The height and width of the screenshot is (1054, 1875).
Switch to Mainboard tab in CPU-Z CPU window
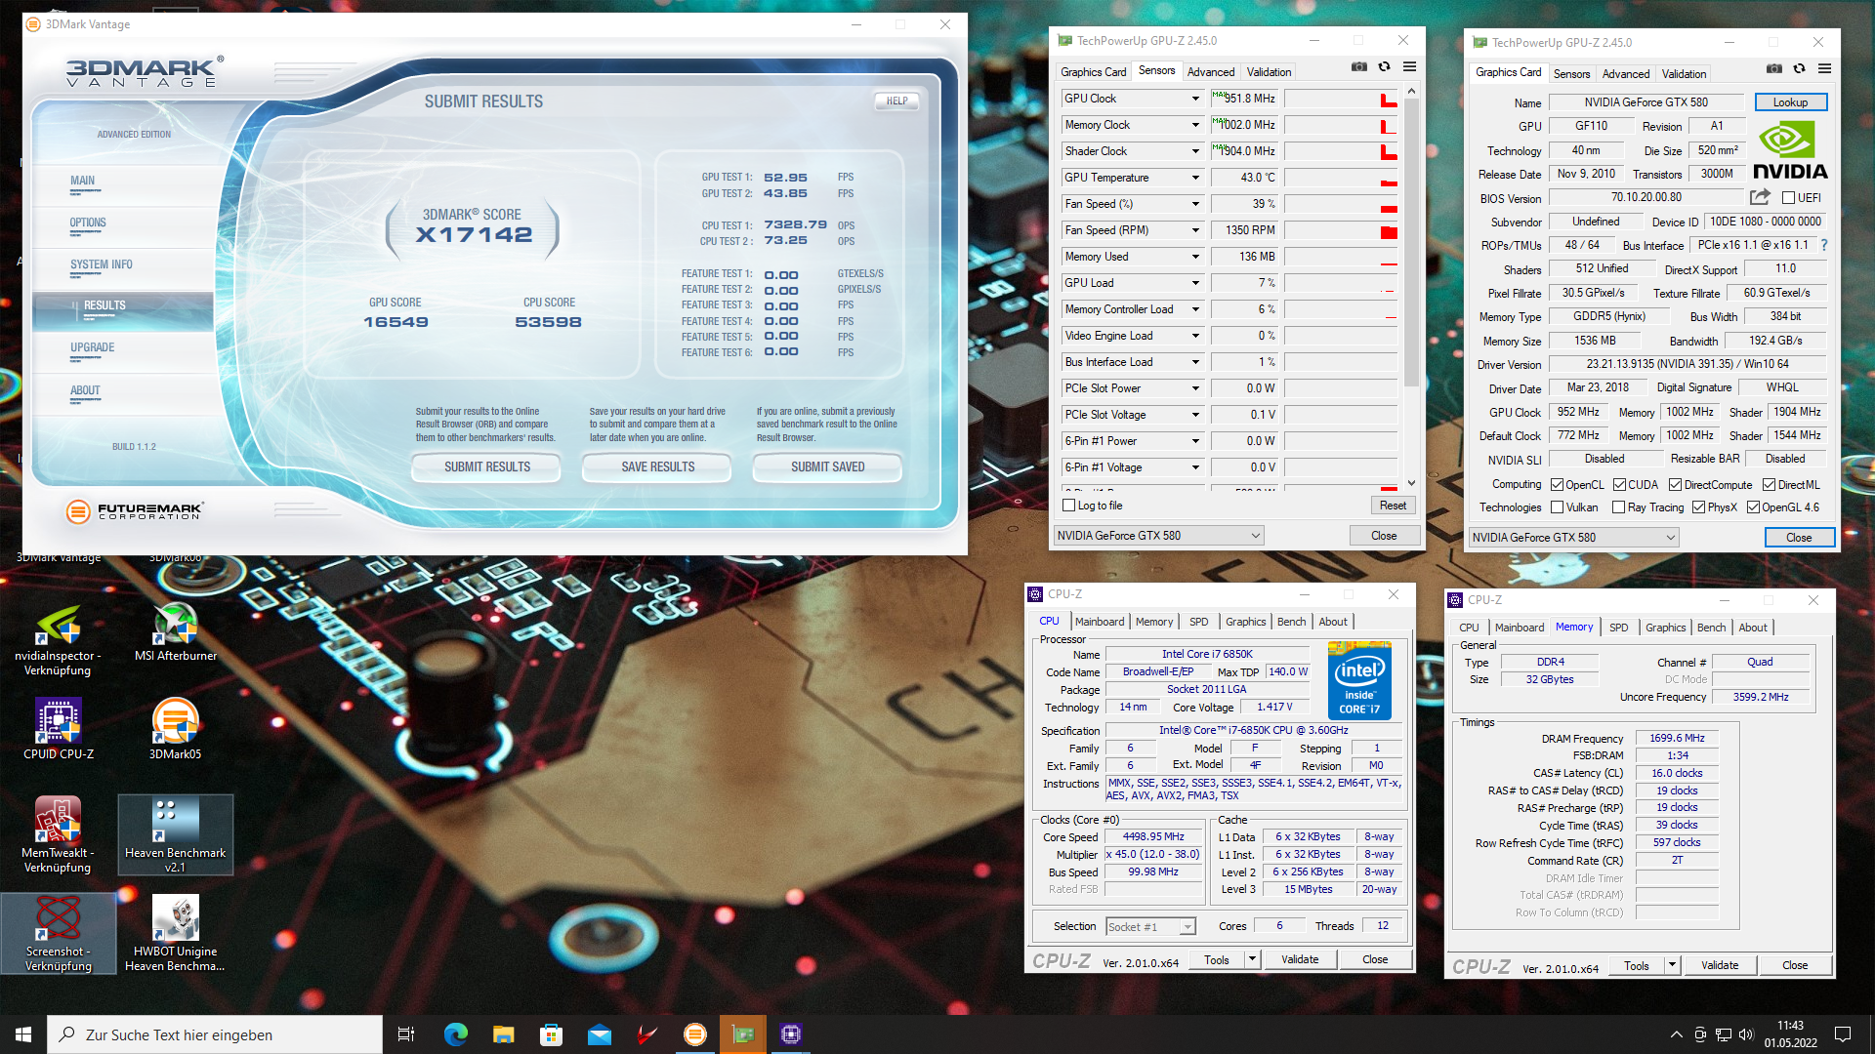point(1100,622)
